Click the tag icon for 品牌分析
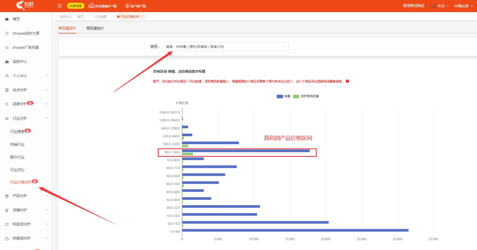477x250 pixels. coord(7,104)
